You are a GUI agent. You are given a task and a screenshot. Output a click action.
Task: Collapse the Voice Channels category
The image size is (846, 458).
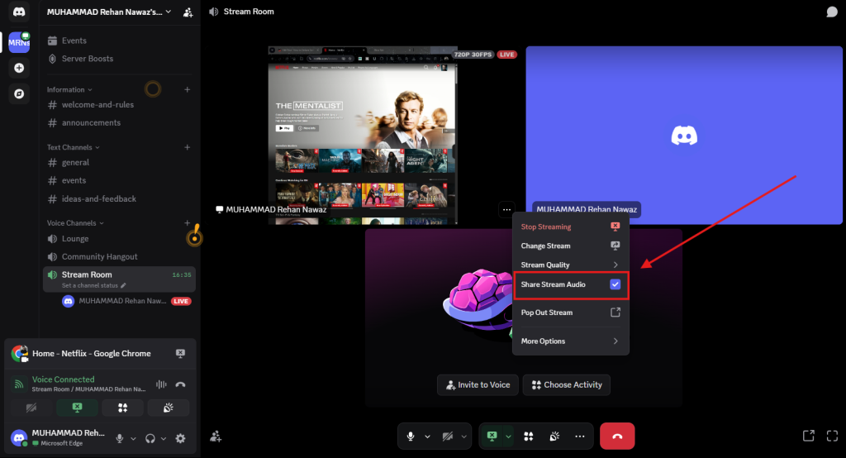tap(75, 223)
